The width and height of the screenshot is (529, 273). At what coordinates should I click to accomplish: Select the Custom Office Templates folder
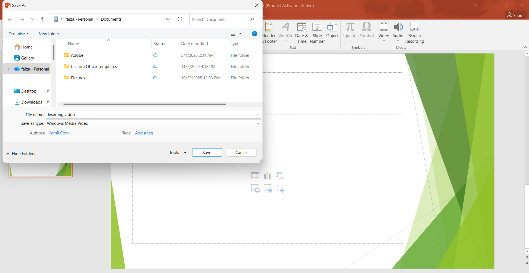click(x=94, y=67)
